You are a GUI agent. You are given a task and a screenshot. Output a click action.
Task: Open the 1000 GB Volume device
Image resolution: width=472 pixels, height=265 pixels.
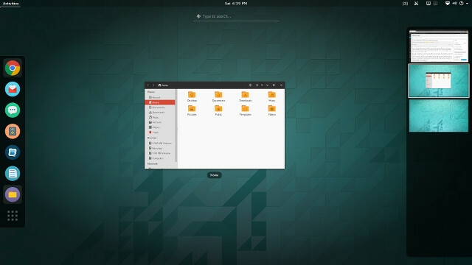(159, 144)
